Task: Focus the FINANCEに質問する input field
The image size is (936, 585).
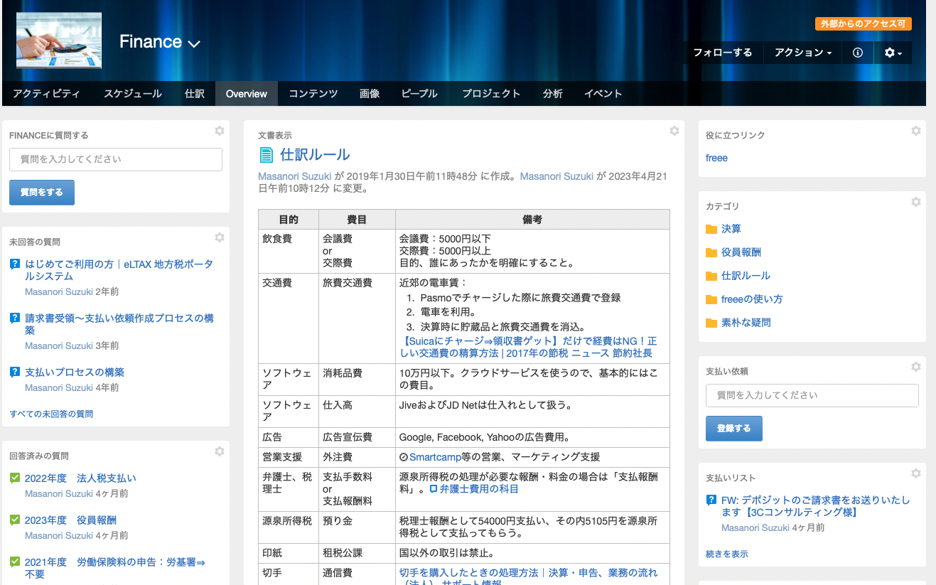Action: click(x=116, y=159)
